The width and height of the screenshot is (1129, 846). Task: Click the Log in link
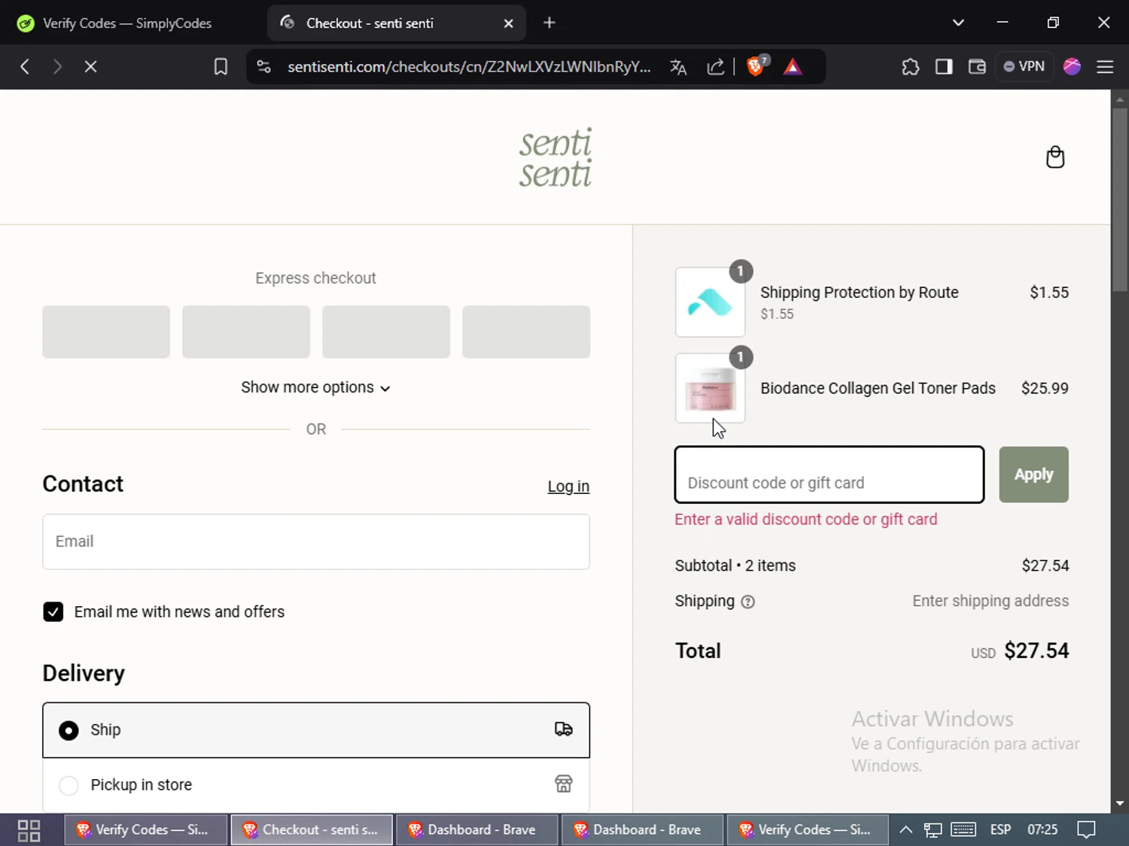tap(568, 487)
